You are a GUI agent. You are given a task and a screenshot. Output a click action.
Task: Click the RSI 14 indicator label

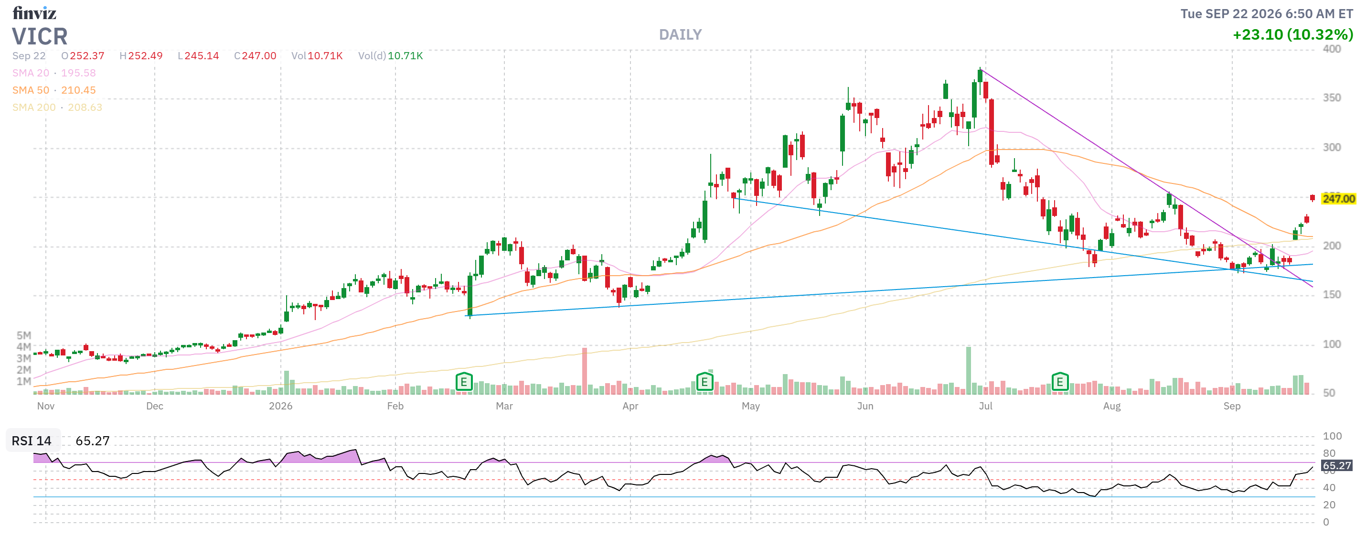[x=32, y=441]
